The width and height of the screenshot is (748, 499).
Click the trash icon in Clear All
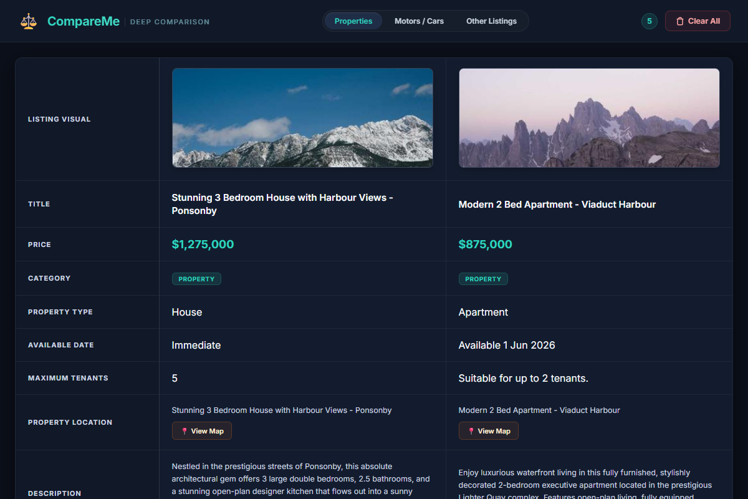(680, 21)
